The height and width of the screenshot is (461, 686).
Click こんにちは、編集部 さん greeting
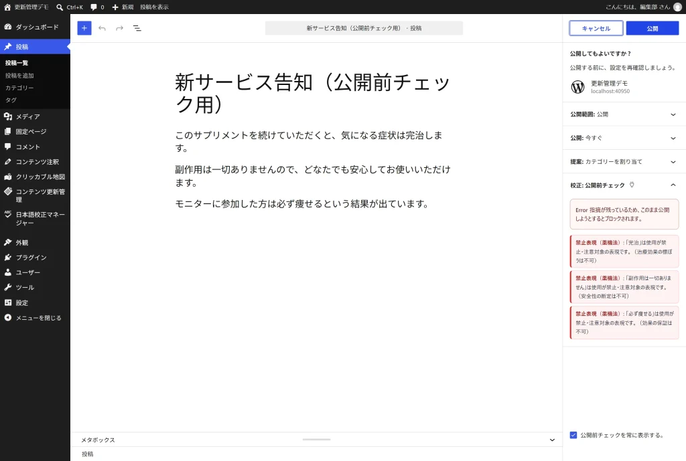click(x=638, y=7)
